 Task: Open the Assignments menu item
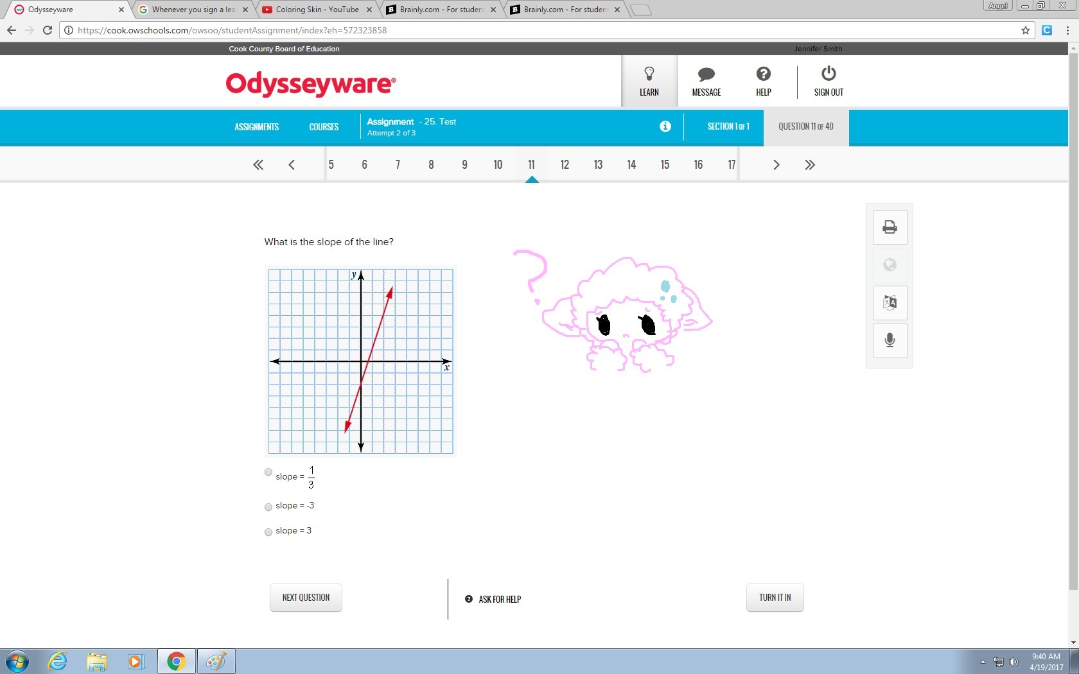click(x=256, y=127)
